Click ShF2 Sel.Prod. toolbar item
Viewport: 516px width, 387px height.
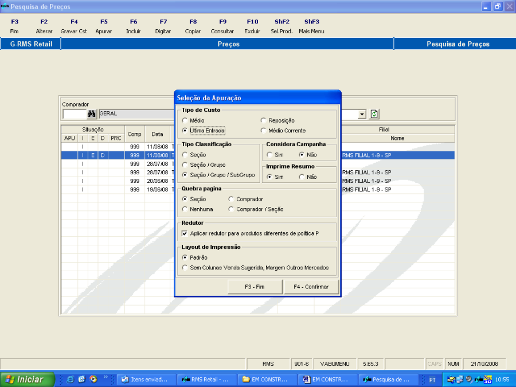click(282, 26)
